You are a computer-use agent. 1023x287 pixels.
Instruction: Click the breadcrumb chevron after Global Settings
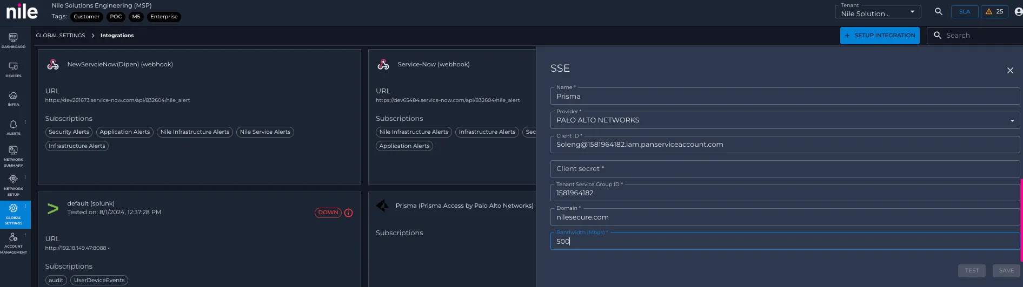coord(93,36)
